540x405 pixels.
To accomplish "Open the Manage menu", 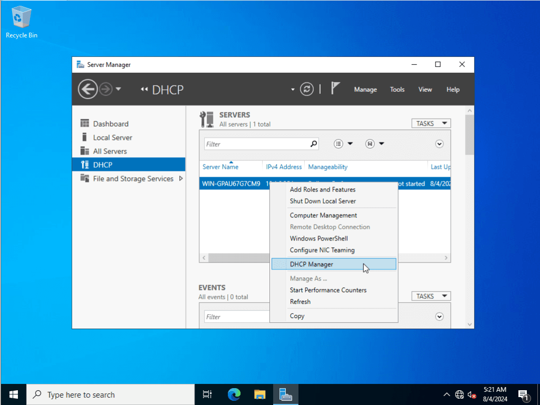I will coord(365,90).
